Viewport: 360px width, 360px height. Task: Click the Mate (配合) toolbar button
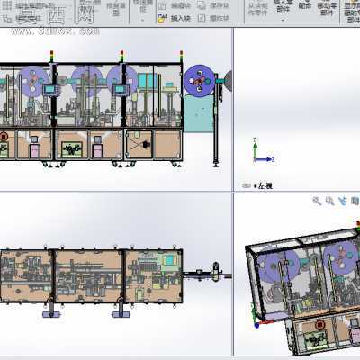pyautogui.click(x=305, y=5)
